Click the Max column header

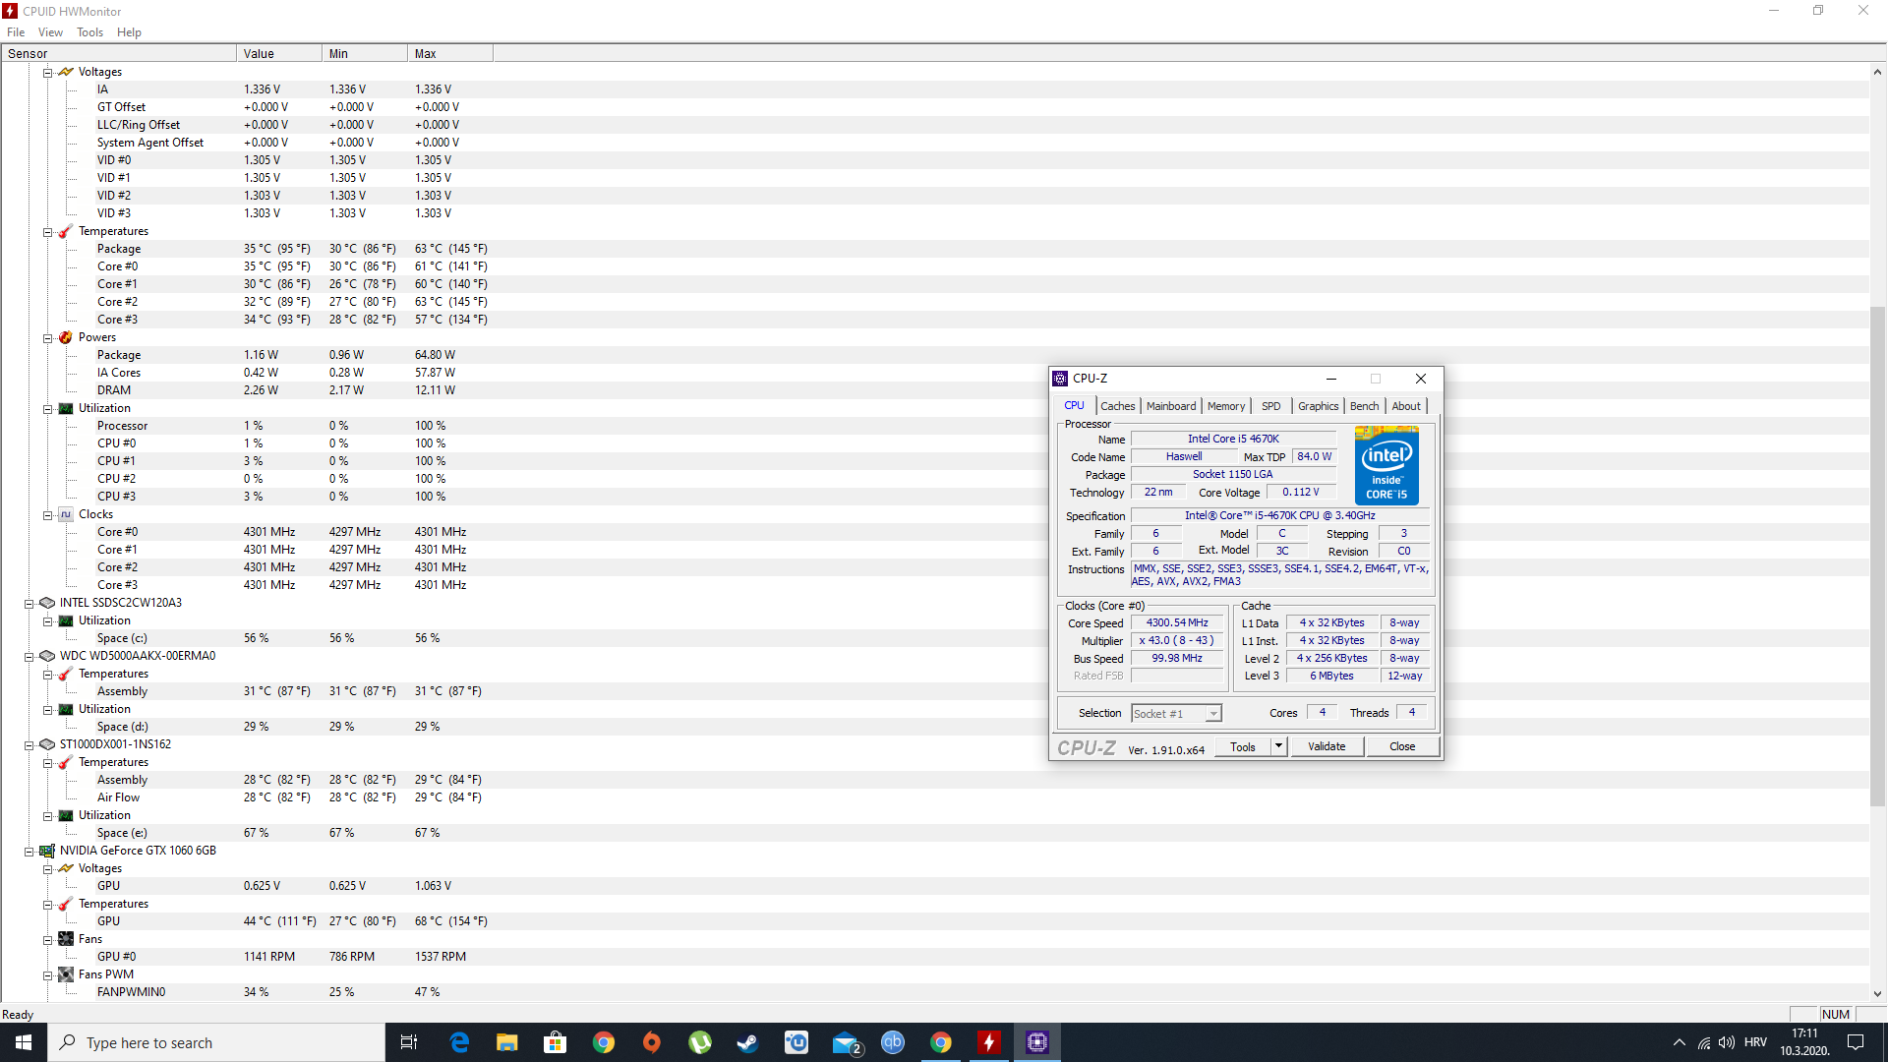click(450, 53)
